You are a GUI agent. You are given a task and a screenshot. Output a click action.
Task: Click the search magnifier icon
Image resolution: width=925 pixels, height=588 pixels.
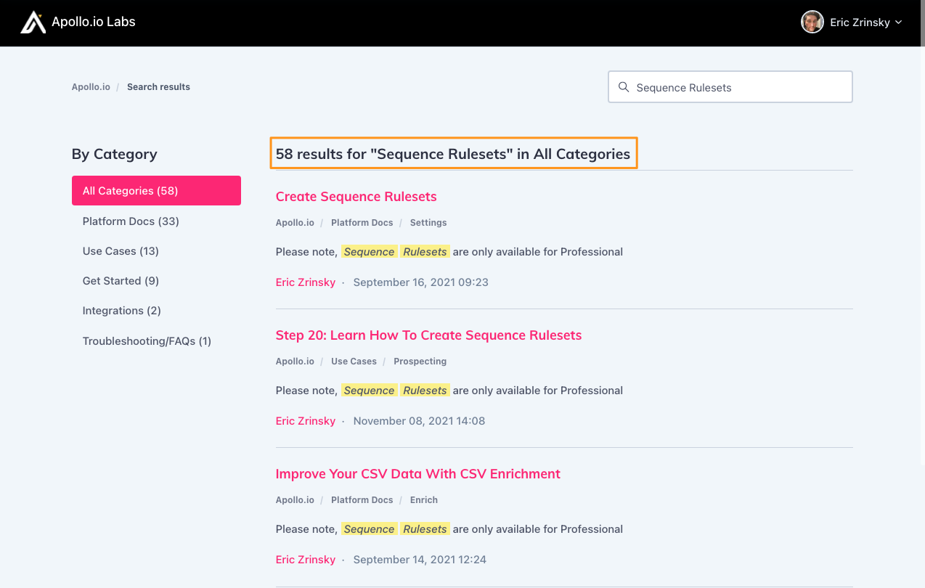(624, 86)
